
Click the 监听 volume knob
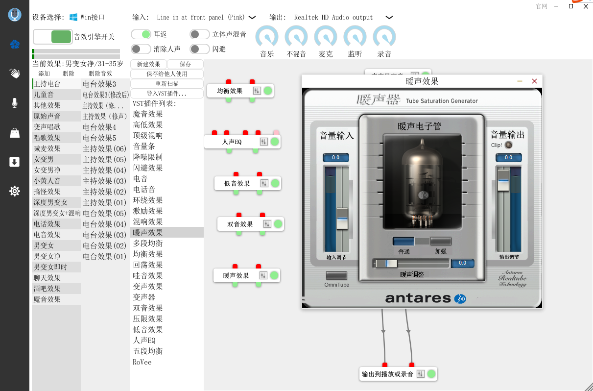pyautogui.click(x=355, y=37)
